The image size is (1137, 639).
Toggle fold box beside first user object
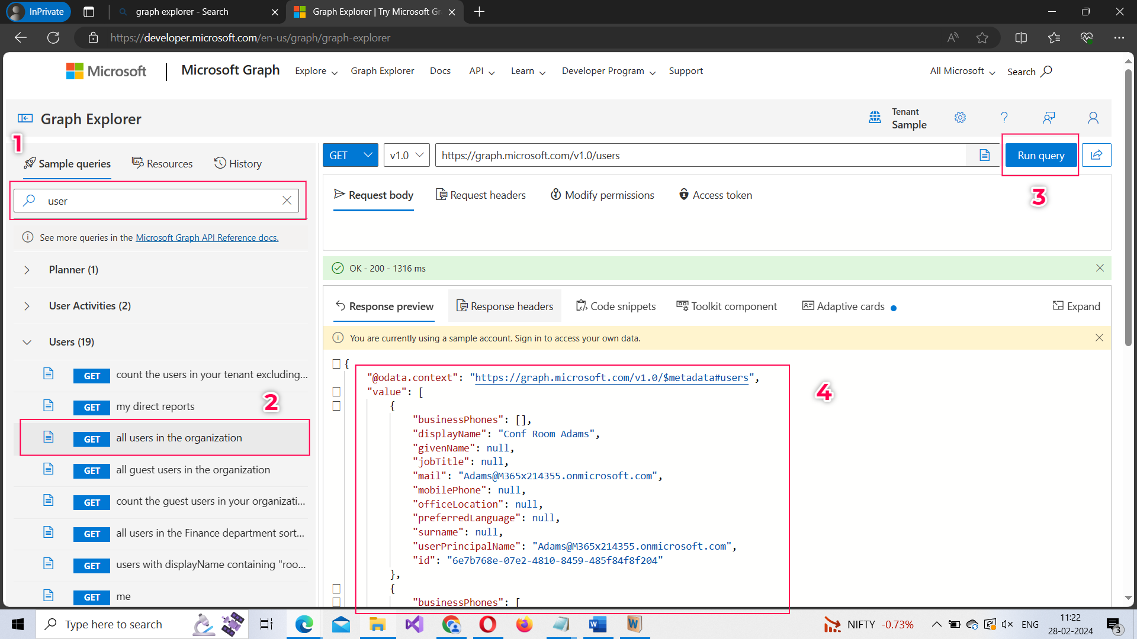tap(336, 406)
